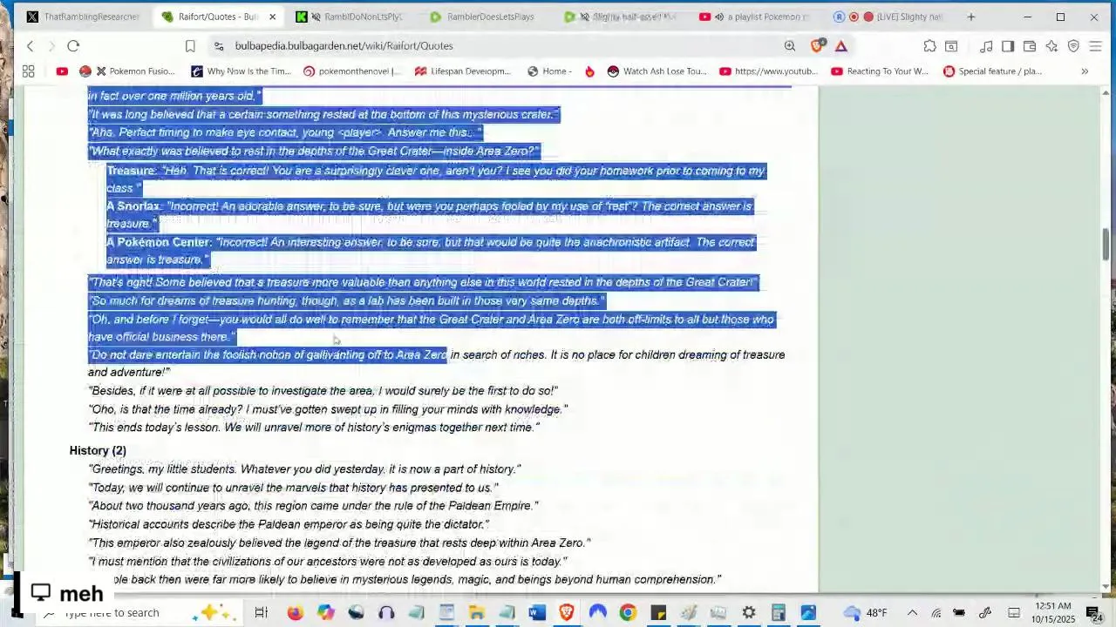
Task: Click quote 'About two thousand years ago...'
Action: tap(313, 506)
